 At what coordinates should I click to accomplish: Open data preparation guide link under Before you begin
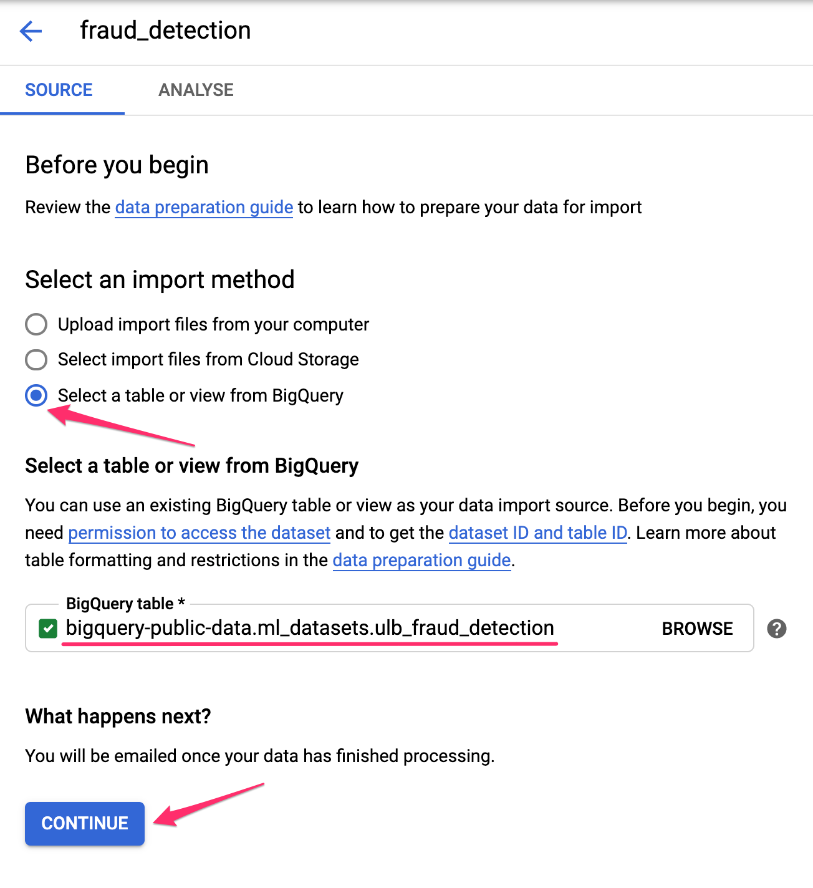point(204,207)
